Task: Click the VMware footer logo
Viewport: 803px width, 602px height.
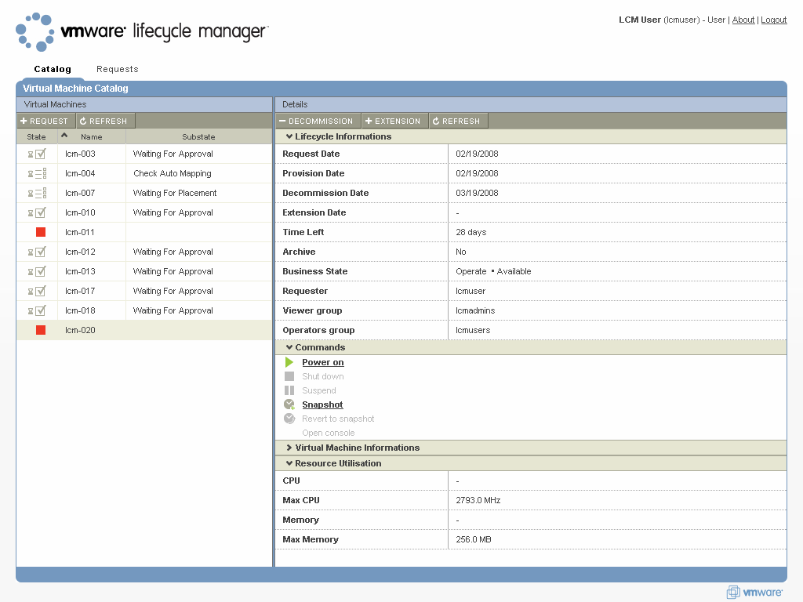Action: click(754, 593)
